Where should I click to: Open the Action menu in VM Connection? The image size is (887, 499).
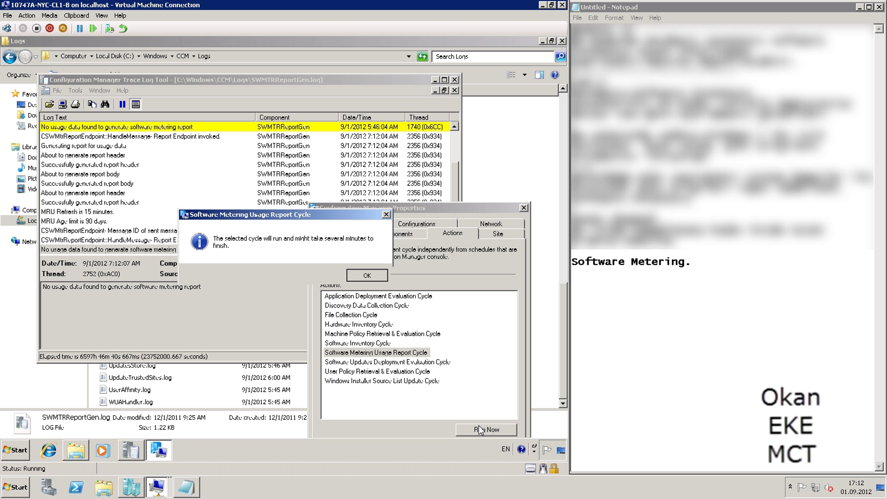(27, 16)
